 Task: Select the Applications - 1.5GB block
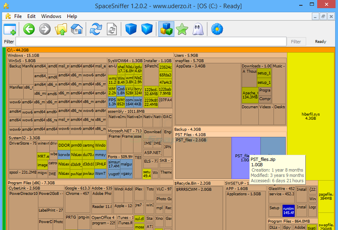(245, 210)
